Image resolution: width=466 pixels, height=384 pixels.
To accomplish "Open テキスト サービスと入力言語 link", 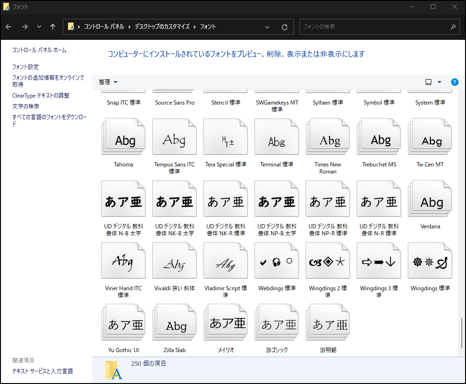I will pyautogui.click(x=43, y=371).
